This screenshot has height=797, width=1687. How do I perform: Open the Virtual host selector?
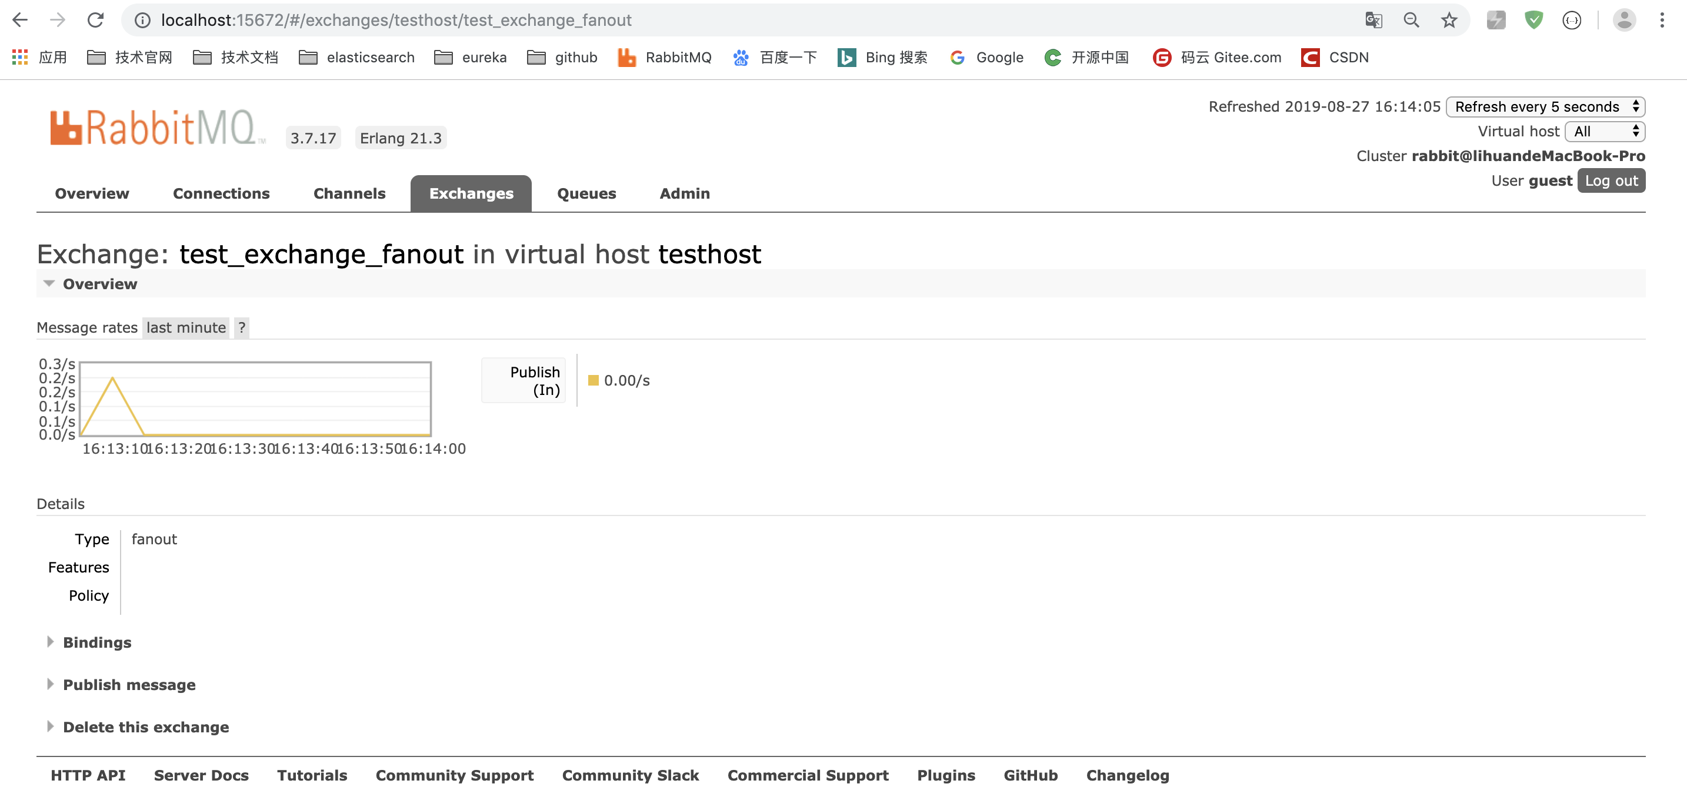1605,132
